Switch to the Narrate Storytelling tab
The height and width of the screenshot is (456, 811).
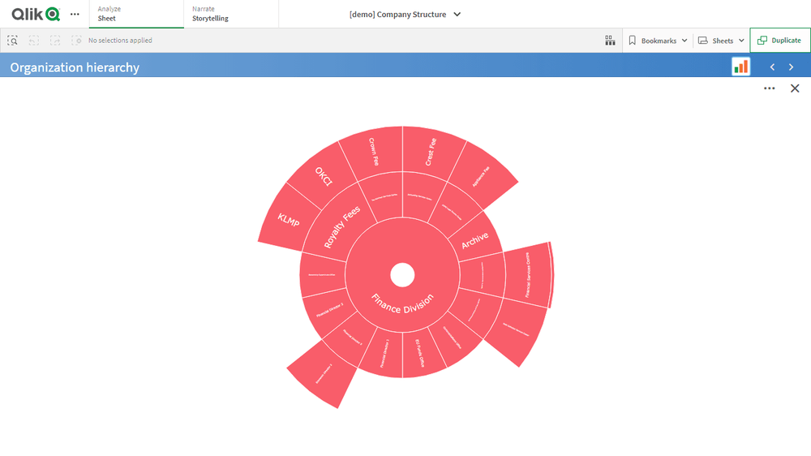(x=230, y=14)
